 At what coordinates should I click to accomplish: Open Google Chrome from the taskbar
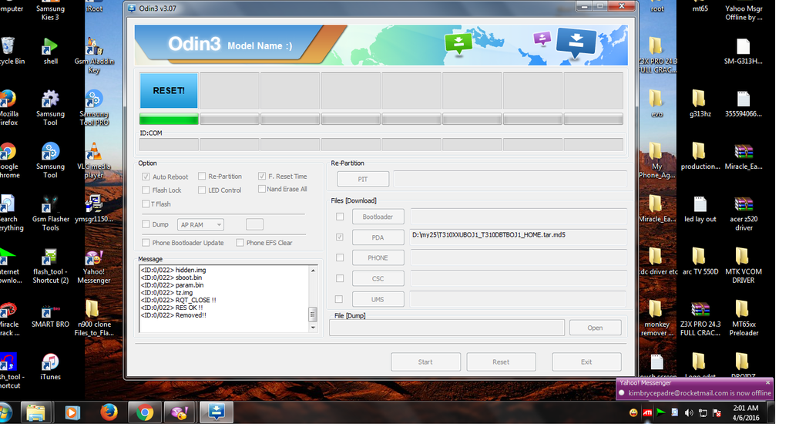coord(144,413)
